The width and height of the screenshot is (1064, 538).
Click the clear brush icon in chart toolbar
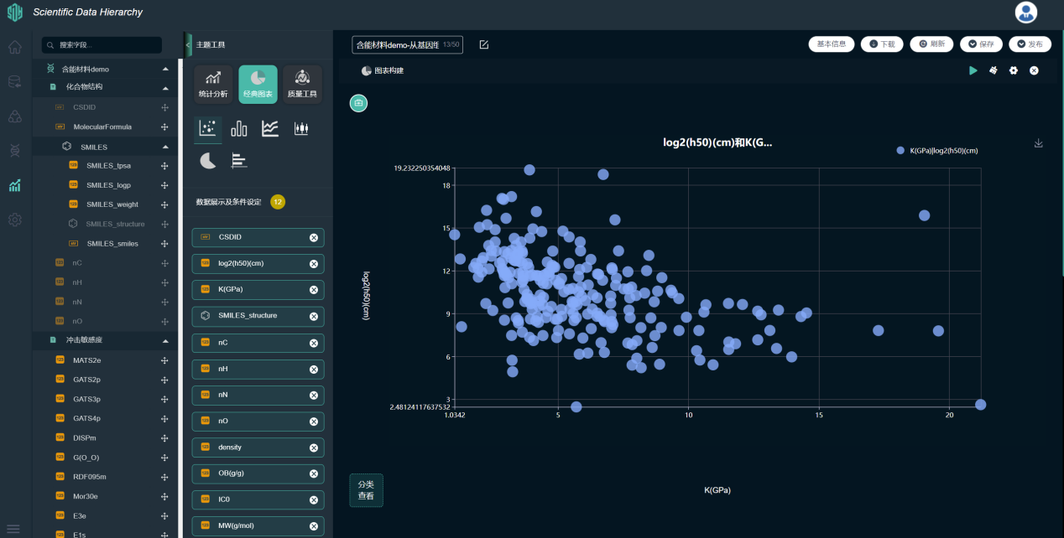coord(994,70)
